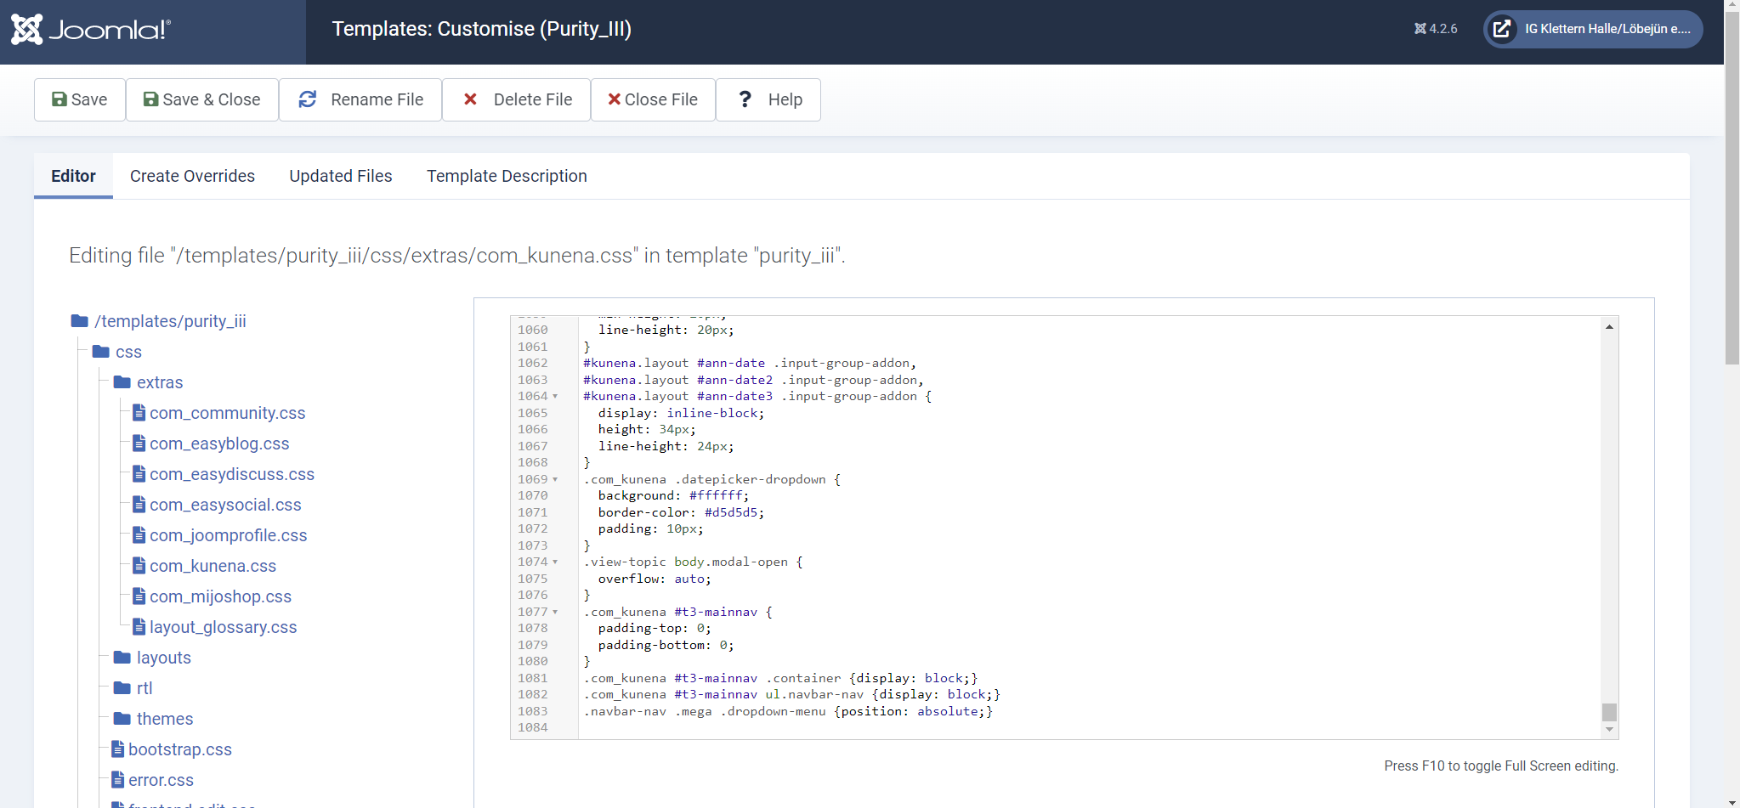Screen dimensions: 1740x808
Task: Toggle fold arrow at line 1077
Action: pyautogui.click(x=555, y=613)
